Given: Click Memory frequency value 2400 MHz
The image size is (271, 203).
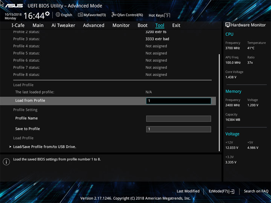Looking at the screenshot, I should (233, 105).
